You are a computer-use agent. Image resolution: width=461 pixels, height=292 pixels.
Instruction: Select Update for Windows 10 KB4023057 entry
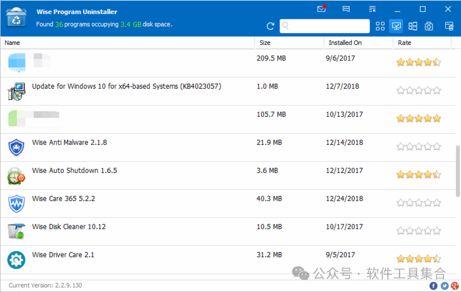tap(228, 91)
